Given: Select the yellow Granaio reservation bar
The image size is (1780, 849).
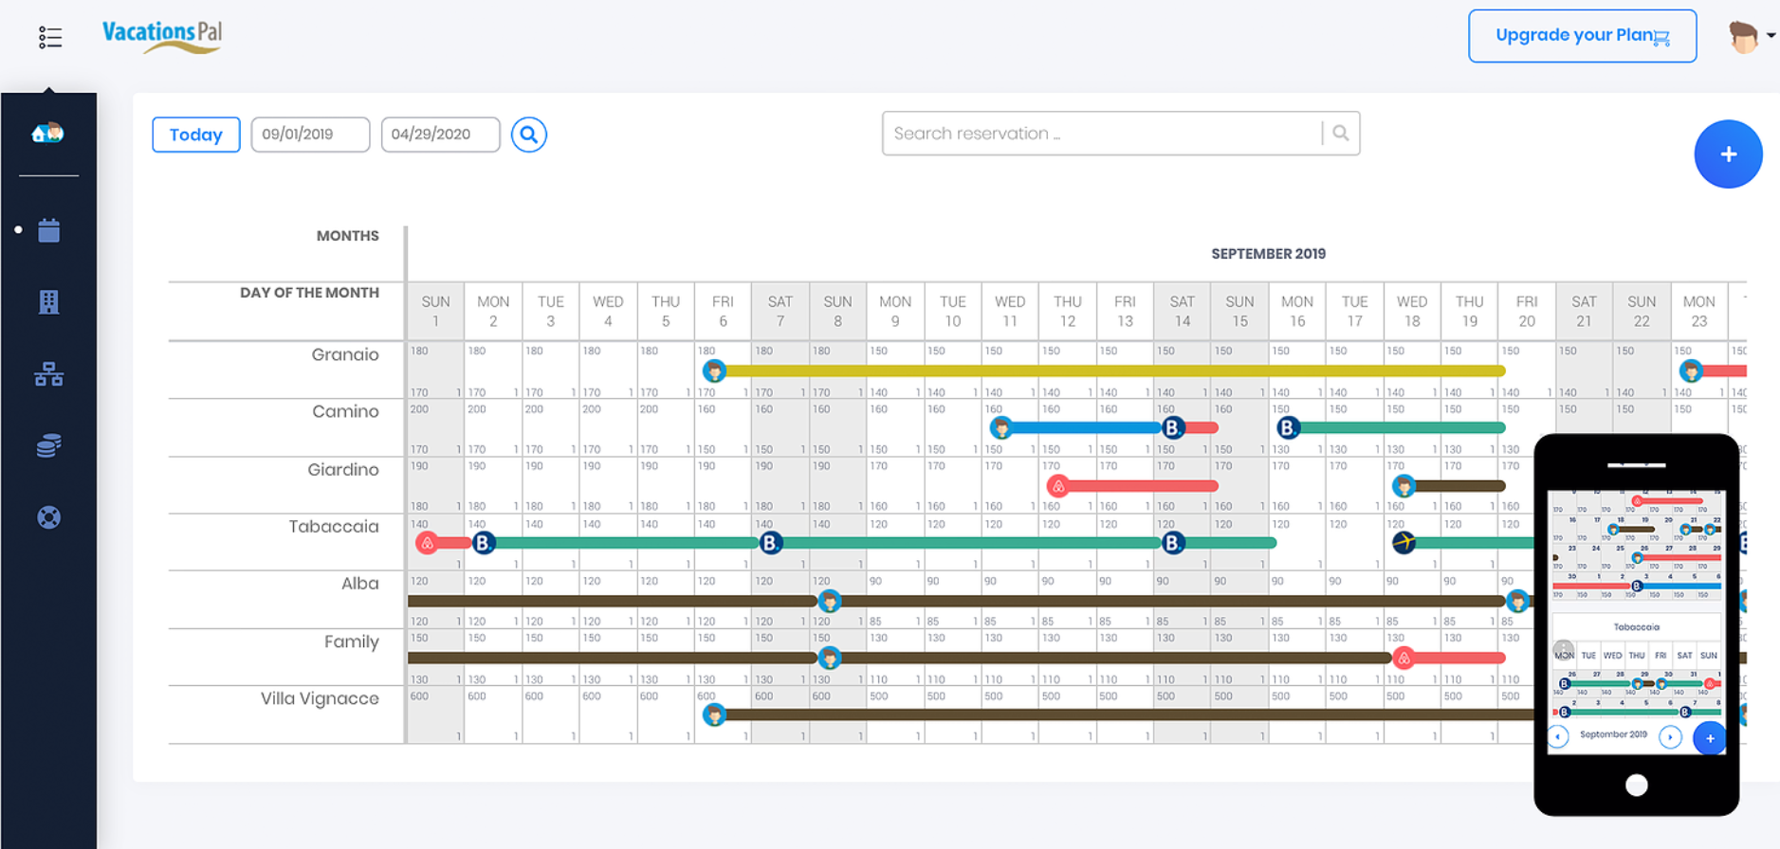Looking at the screenshot, I should [1110, 370].
